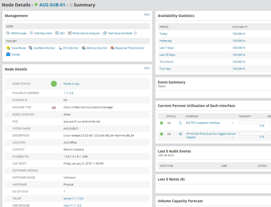Select the Last 30 Days availability period

pyautogui.click(x=167, y=55)
